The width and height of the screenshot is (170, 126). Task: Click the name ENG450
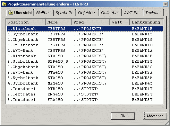[55, 94]
